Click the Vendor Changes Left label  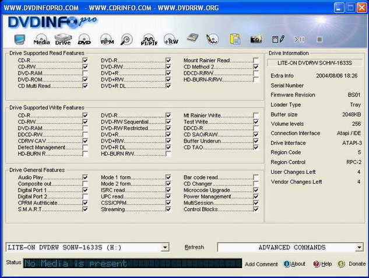296,181
